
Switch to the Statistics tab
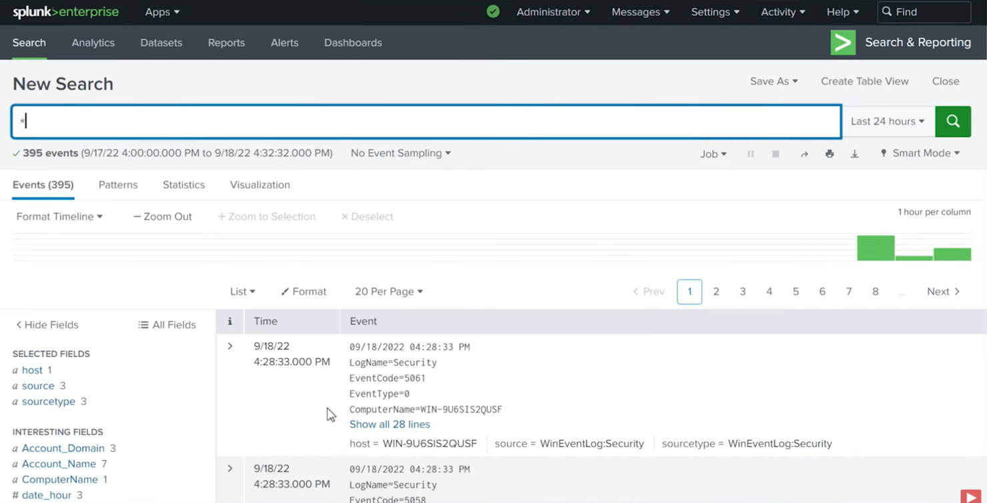pos(184,185)
